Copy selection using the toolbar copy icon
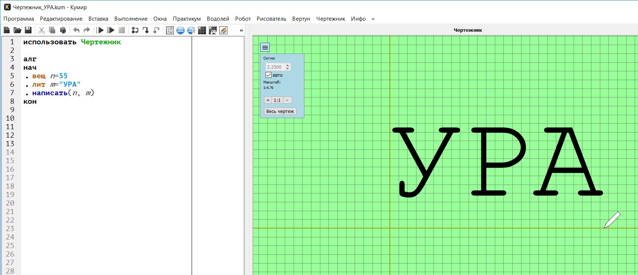The image size is (638, 275). pyautogui.click(x=52, y=30)
